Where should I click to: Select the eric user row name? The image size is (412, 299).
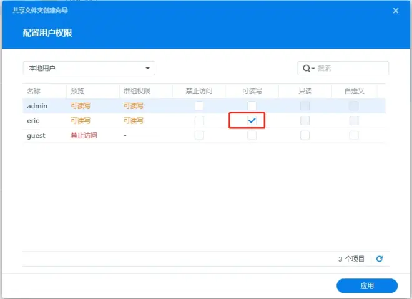coord(33,121)
